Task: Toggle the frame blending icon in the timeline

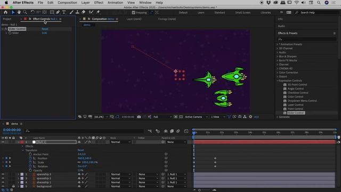Action: [172, 131]
